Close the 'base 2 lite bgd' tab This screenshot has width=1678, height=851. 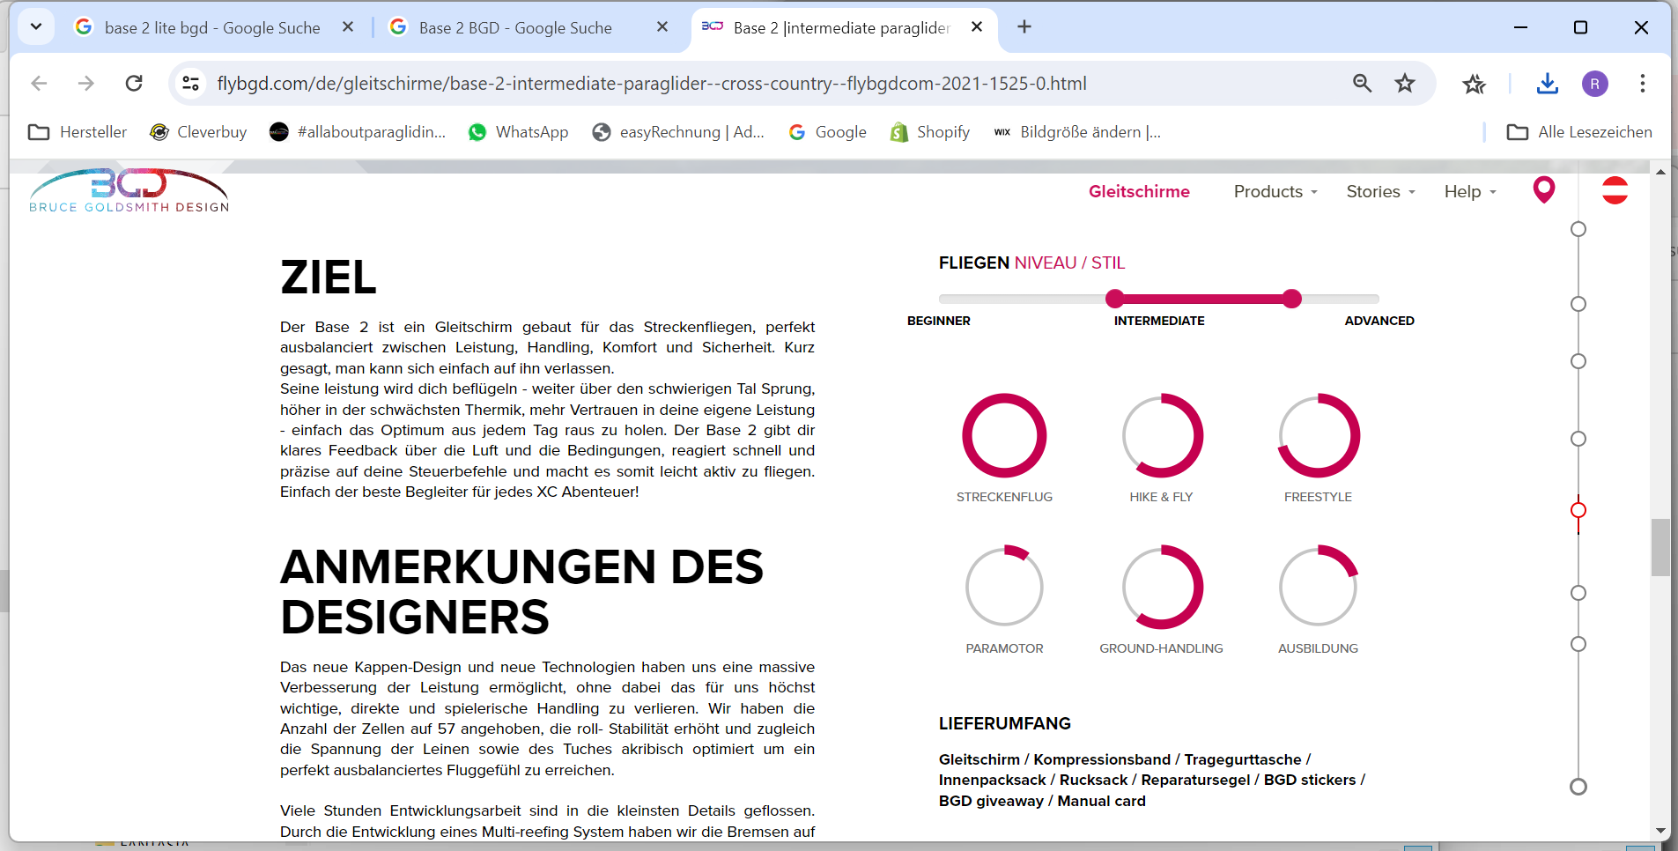[348, 27]
